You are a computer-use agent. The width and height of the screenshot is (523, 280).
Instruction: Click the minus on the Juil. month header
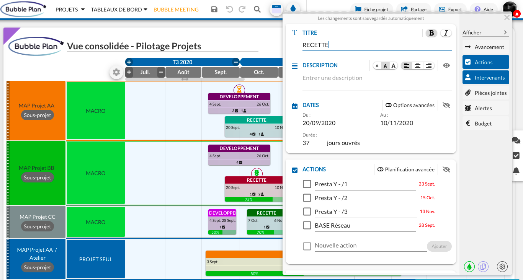161,72
